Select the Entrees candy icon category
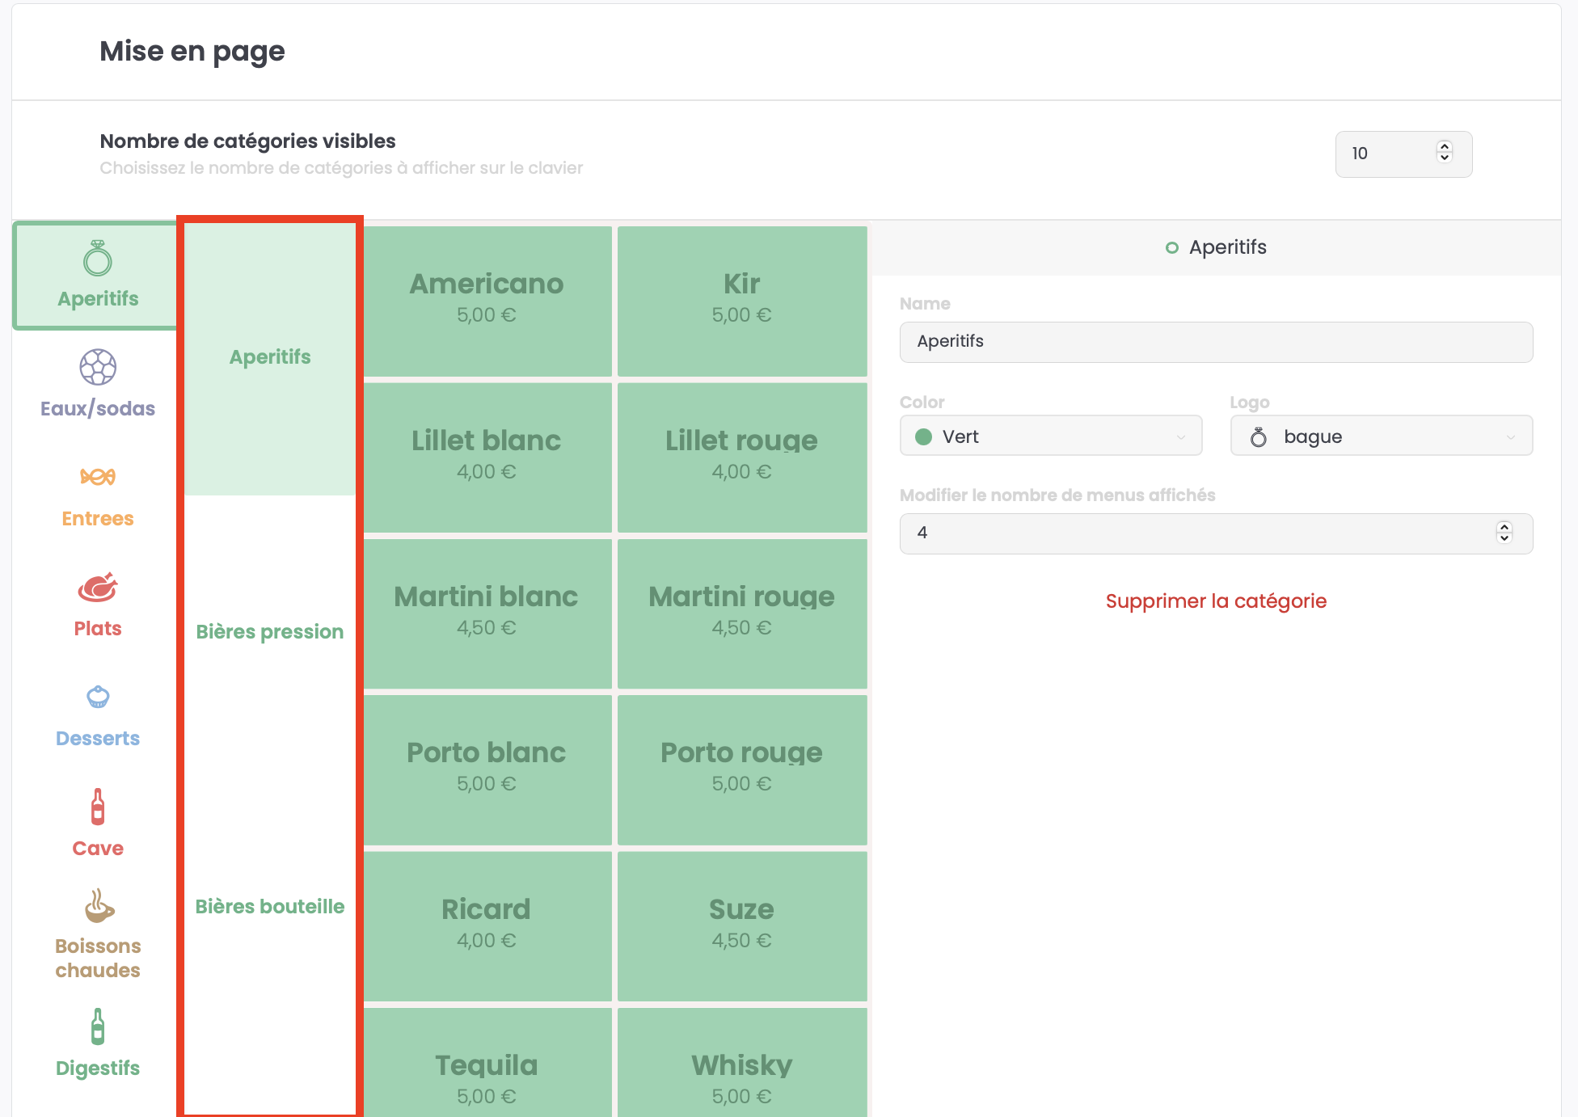This screenshot has height=1117, width=1578. [97, 495]
